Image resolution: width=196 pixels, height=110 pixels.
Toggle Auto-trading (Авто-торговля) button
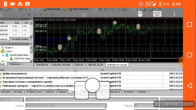click(78, 9)
